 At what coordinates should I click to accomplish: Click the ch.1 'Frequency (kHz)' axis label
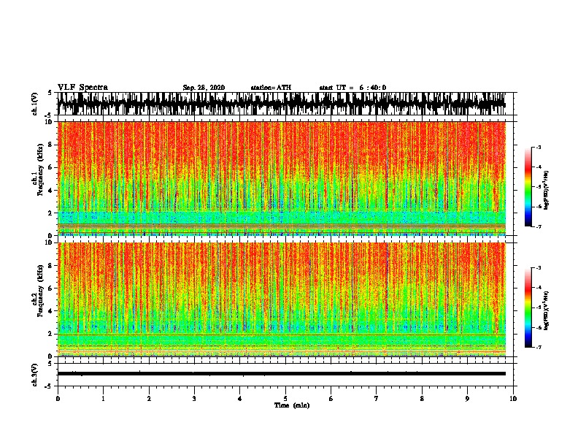[x=40, y=169]
